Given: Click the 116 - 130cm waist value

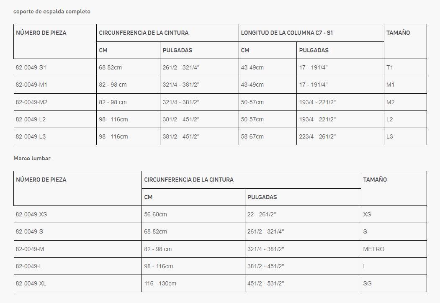Looking at the screenshot, I should click(x=160, y=284).
